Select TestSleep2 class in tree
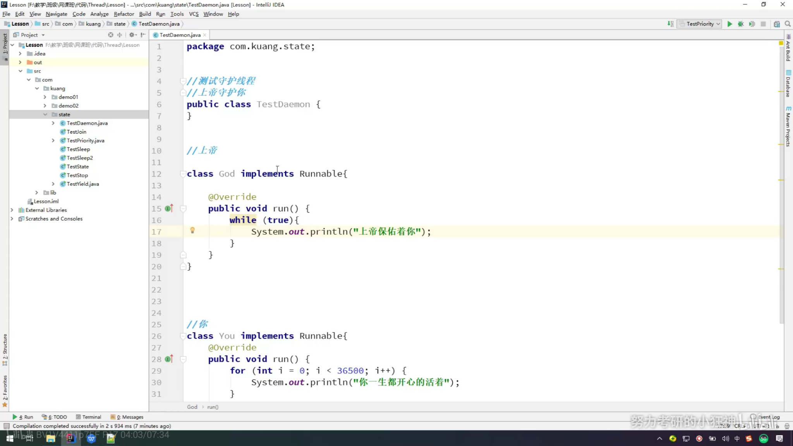793x446 pixels. click(79, 158)
